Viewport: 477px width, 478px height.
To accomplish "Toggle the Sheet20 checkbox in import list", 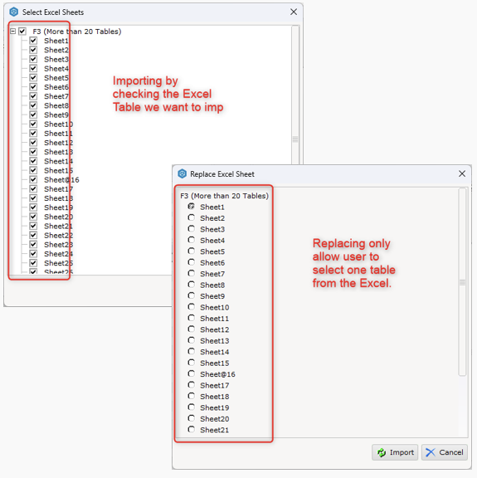I will (x=33, y=217).
